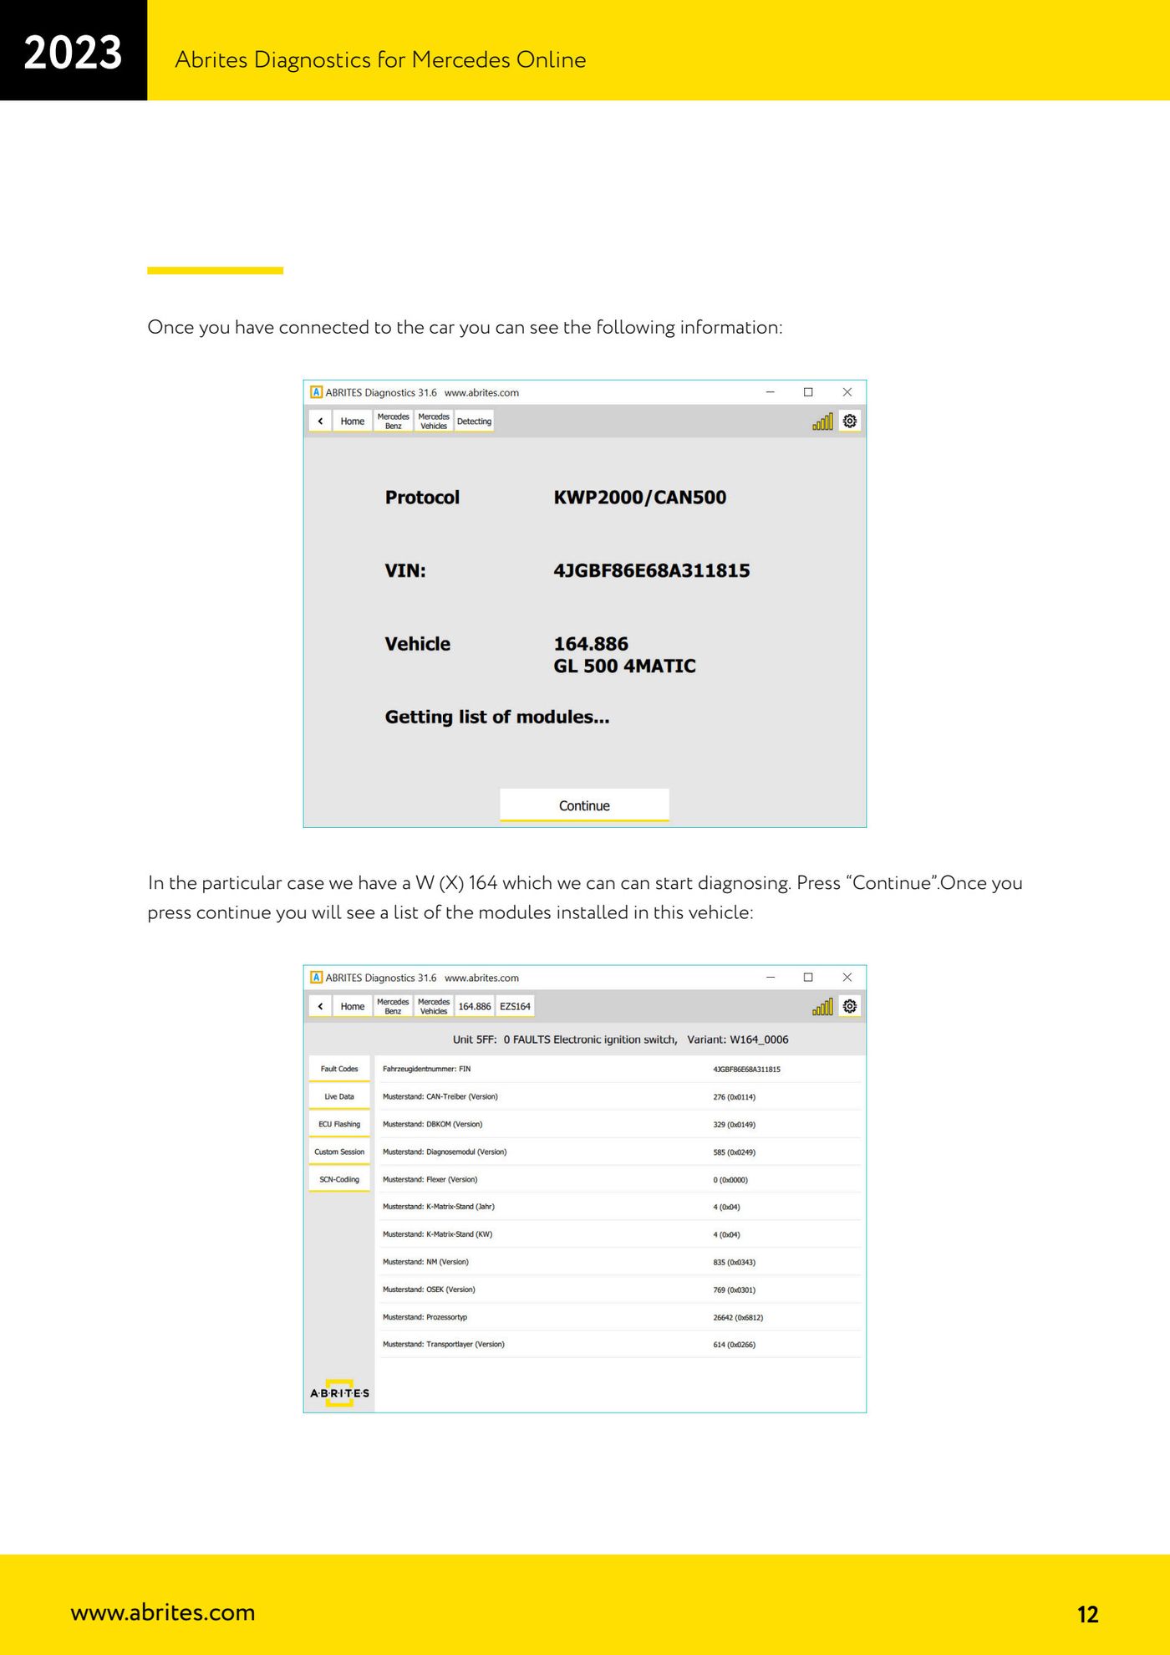The width and height of the screenshot is (1170, 1655).
Task: Click signal strength icon in upper window
Action: point(822,421)
